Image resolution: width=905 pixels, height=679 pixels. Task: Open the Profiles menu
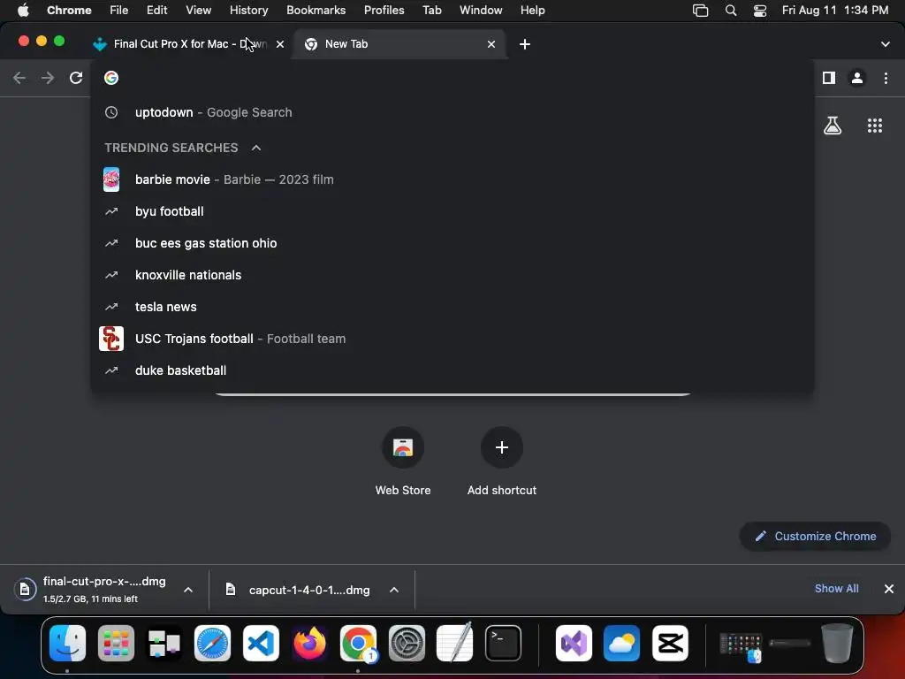(384, 11)
